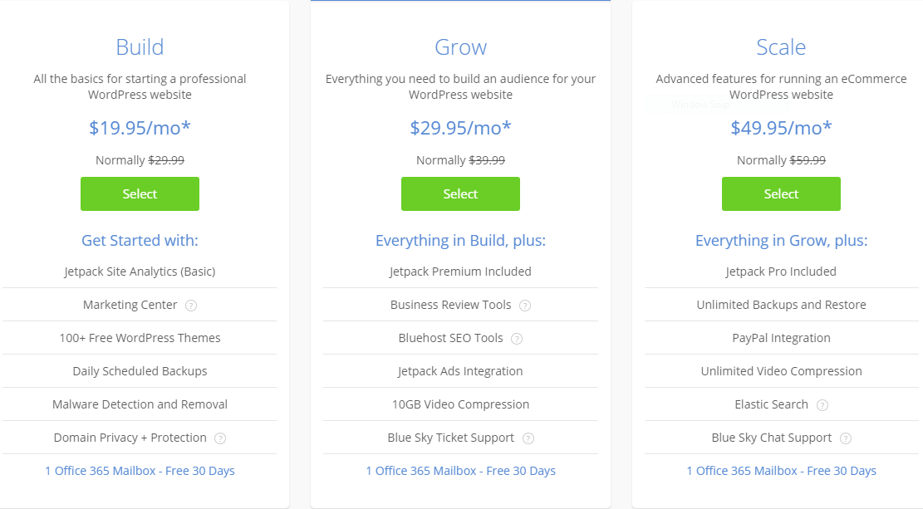Open help icon beside Domain Privacy + Protection
Screen dimensions: 923x509
tap(219, 438)
